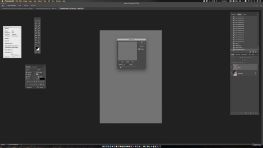Open the font style dropdown
The image size is (263, 148).
pyautogui.click(x=42, y=70)
